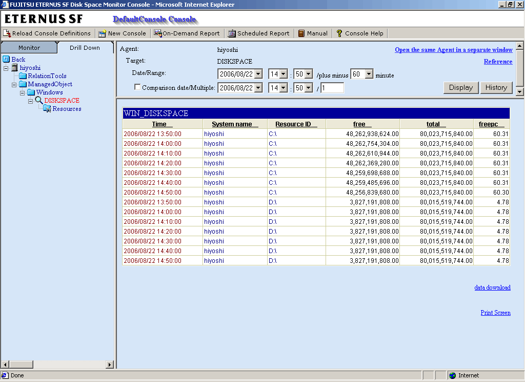Open the Manual from the toolbar
This screenshot has height=382, width=525.
(x=313, y=33)
